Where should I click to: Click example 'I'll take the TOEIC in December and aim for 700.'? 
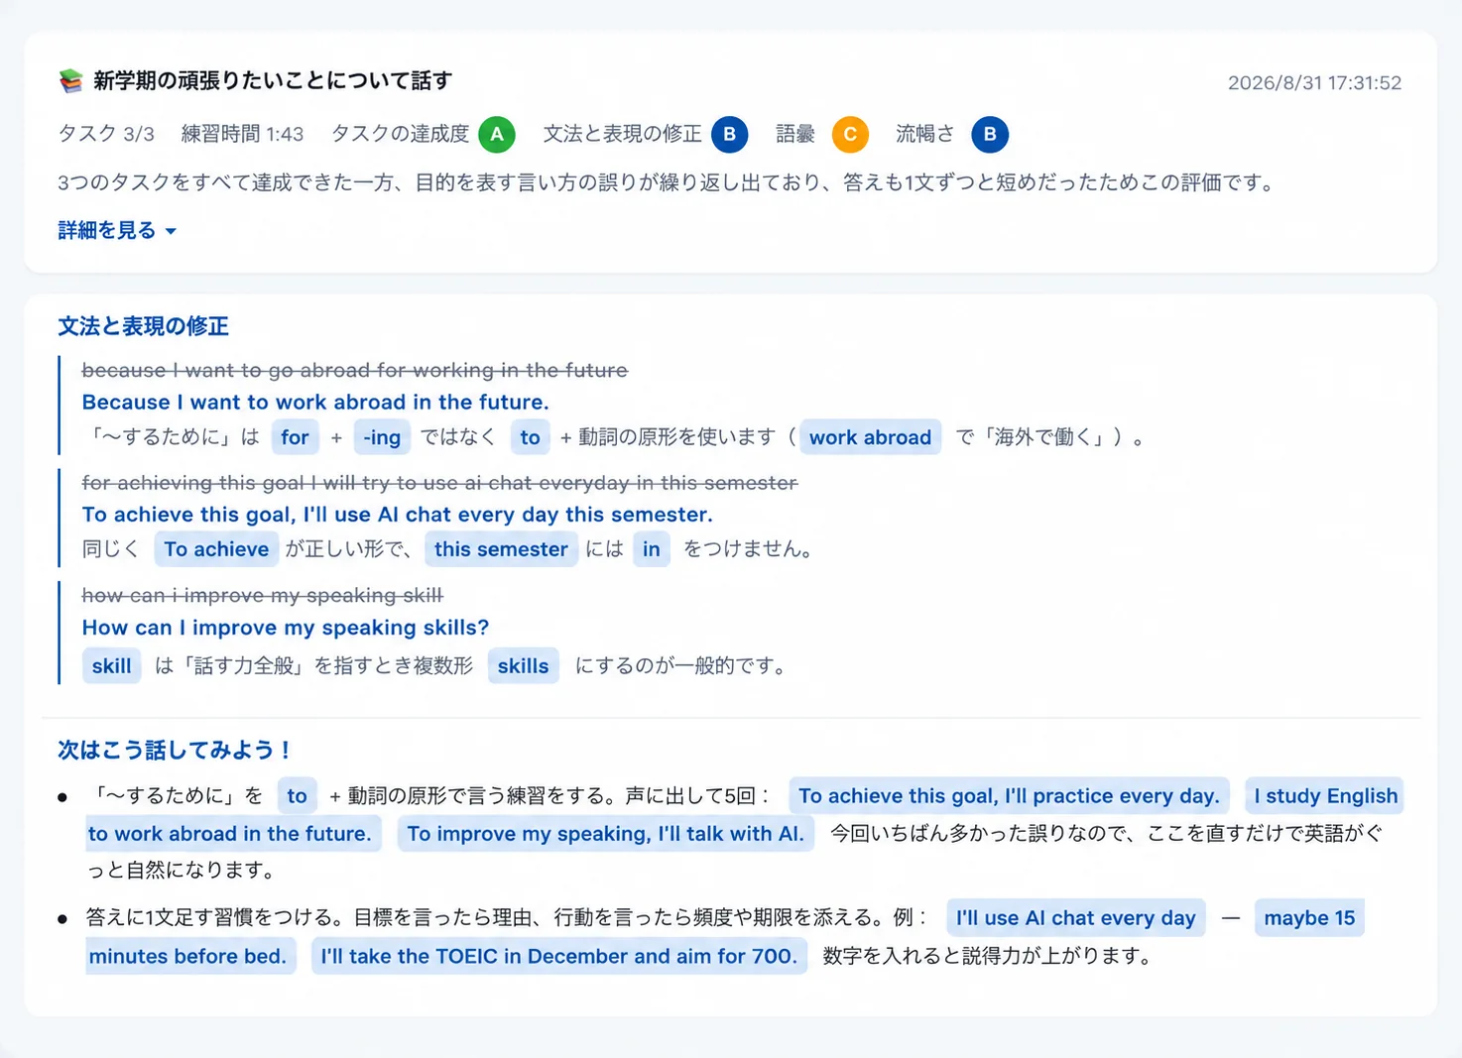(x=559, y=956)
